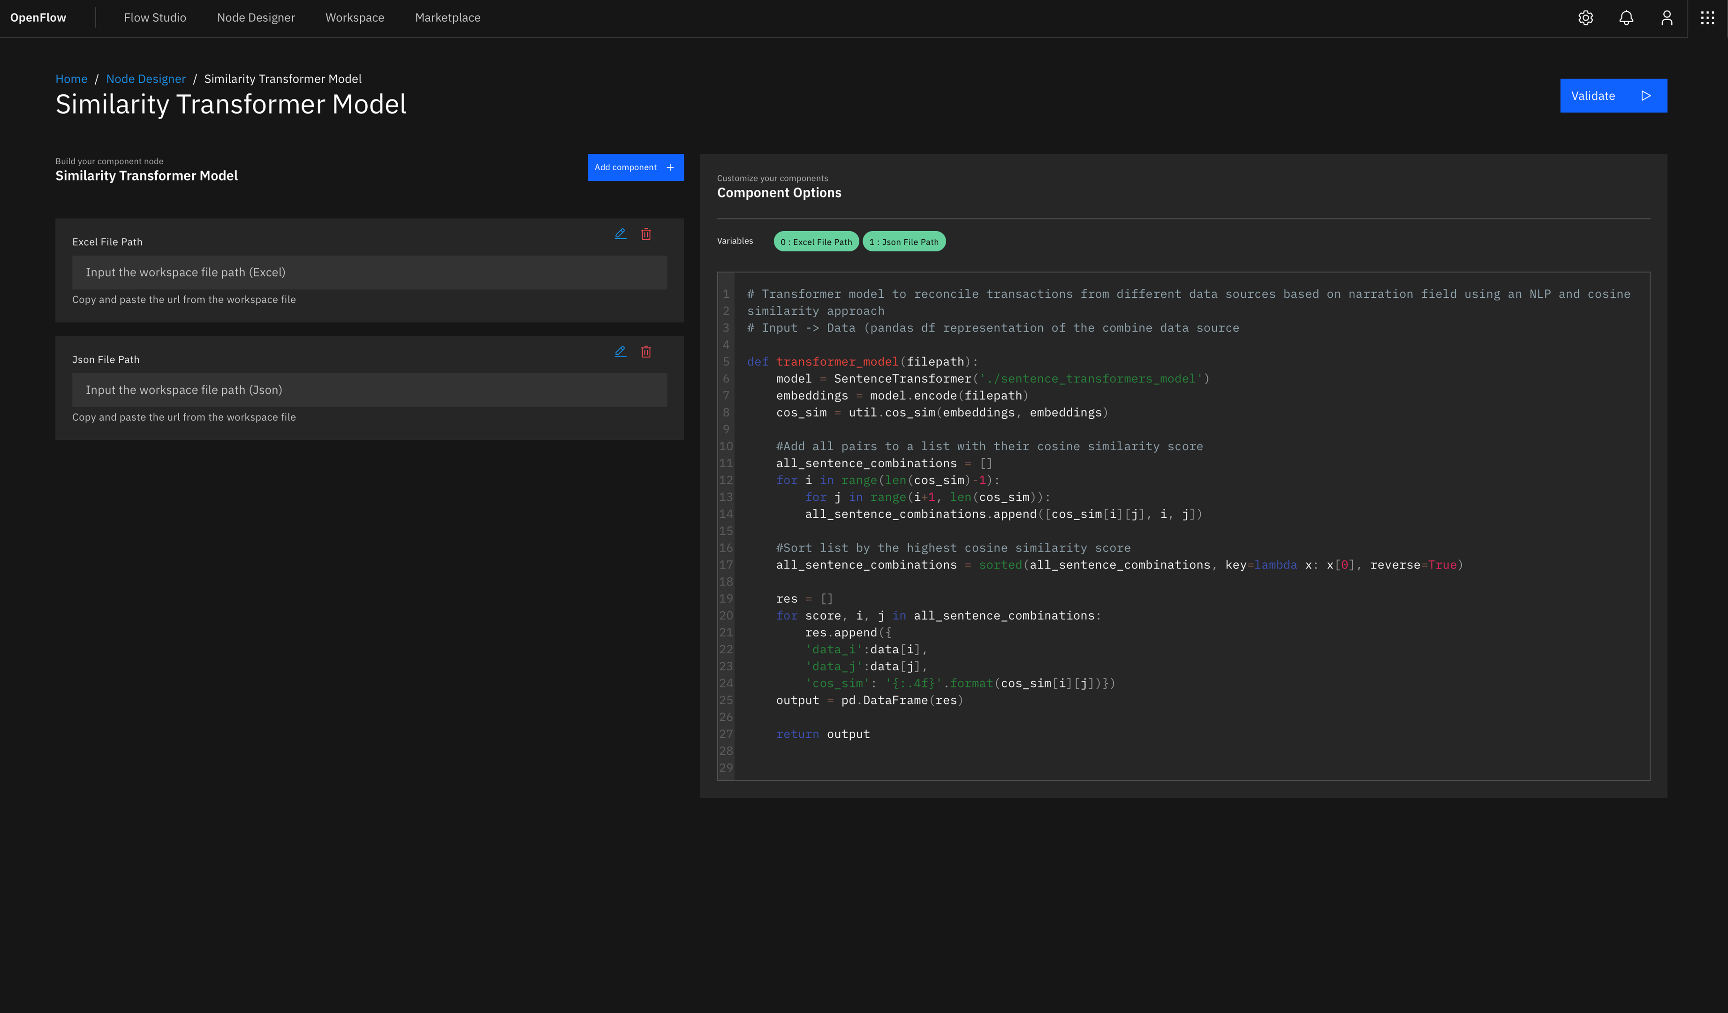Viewport: 1728px width, 1013px height.
Task: Follow the Home breadcrumb link
Action: click(71, 79)
